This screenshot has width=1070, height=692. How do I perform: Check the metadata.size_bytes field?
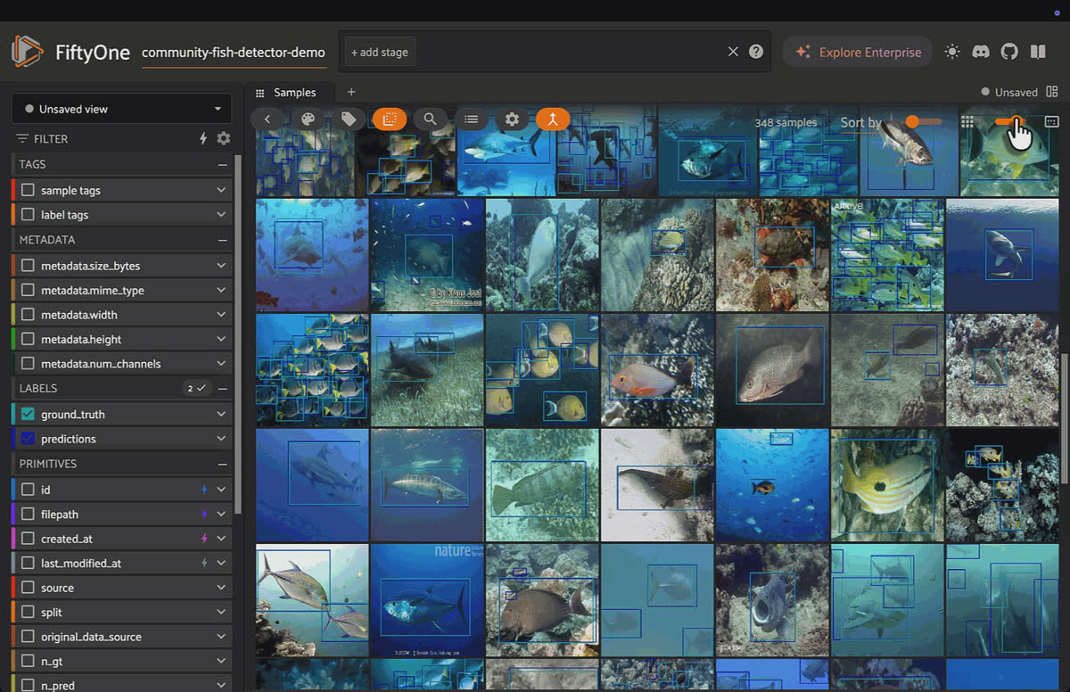[28, 266]
